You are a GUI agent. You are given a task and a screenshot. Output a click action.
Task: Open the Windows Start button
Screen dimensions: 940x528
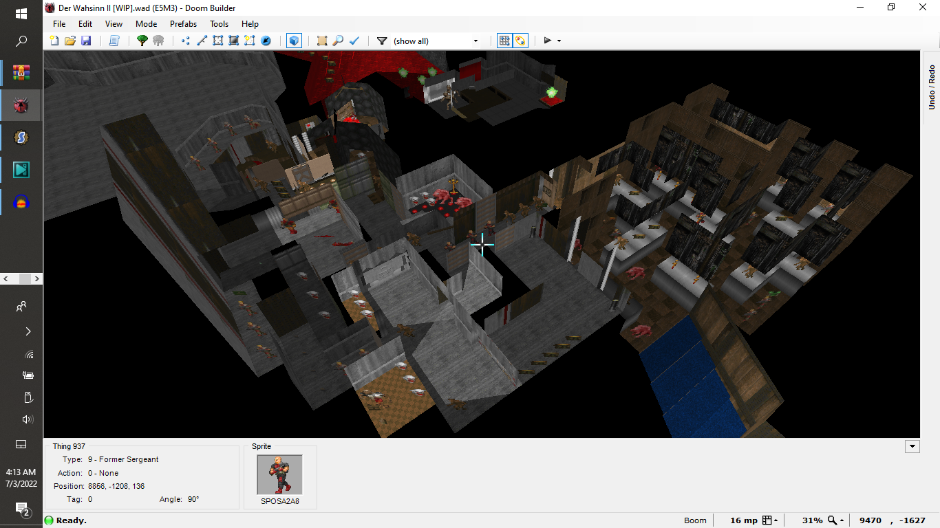pos(21,13)
